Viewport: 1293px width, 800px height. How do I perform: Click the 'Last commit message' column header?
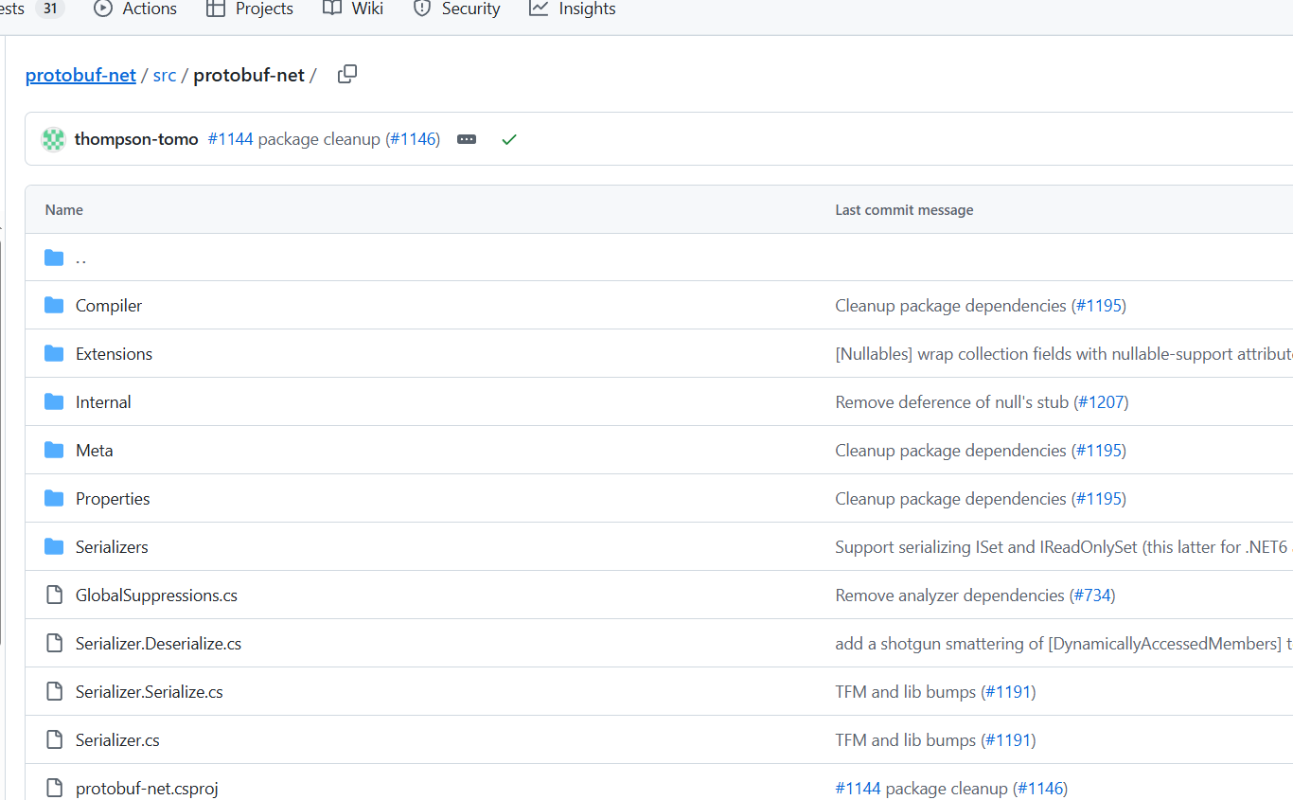point(904,210)
